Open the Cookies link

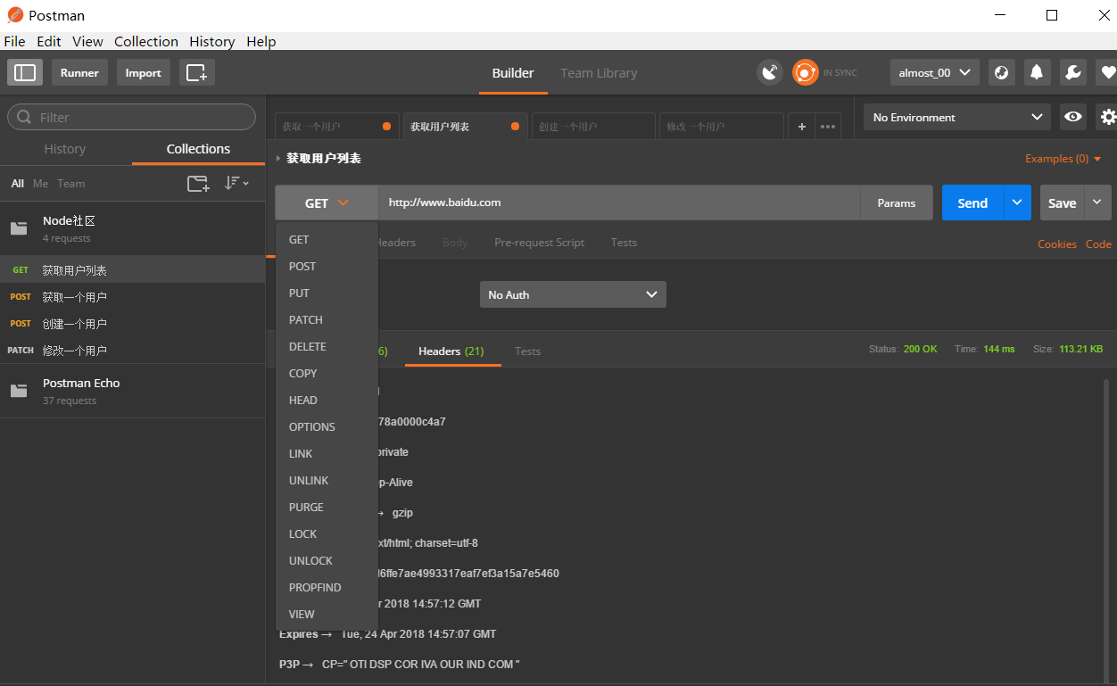click(x=1057, y=244)
